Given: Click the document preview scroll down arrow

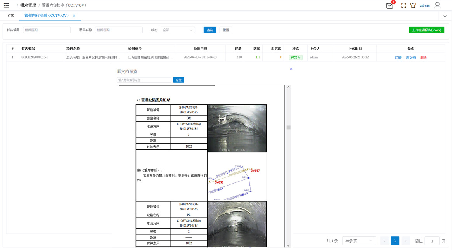Looking at the screenshot, I should click(288, 246).
